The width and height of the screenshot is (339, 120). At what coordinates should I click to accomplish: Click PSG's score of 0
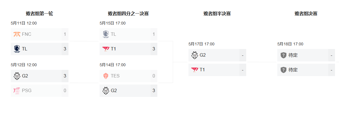pyautogui.click(x=65, y=91)
